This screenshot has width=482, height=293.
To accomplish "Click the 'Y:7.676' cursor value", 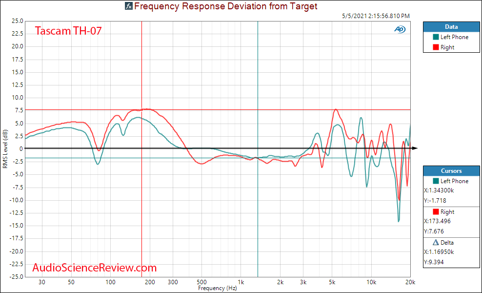I will tap(434, 231).
